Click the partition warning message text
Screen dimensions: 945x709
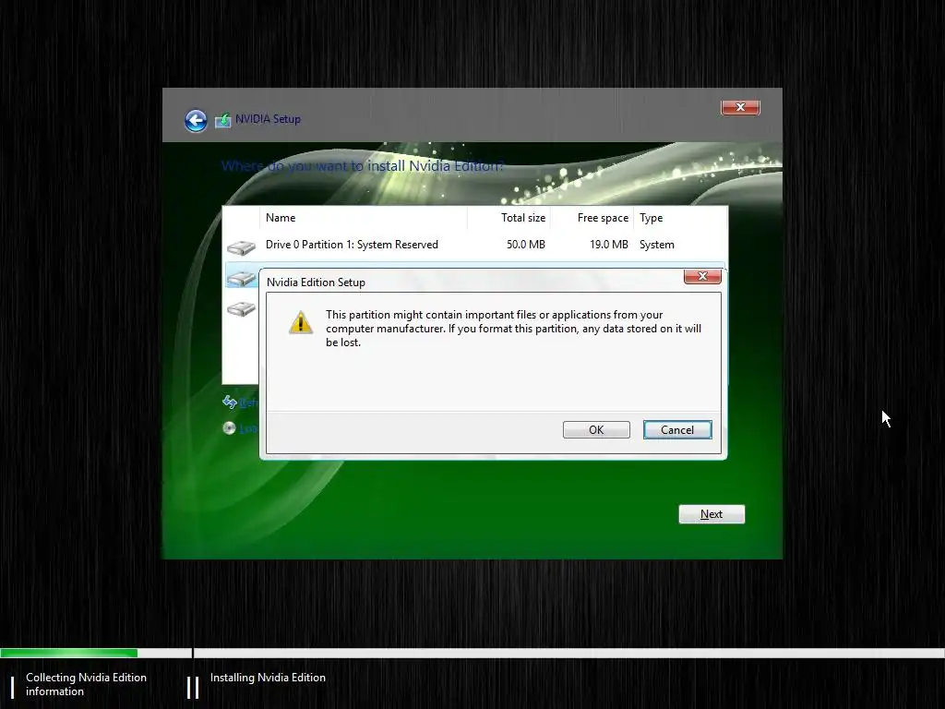(x=513, y=329)
